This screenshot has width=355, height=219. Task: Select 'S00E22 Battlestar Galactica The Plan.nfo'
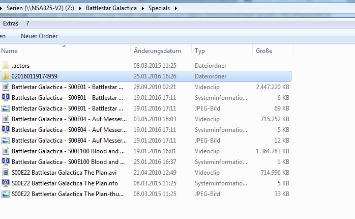[65, 183]
